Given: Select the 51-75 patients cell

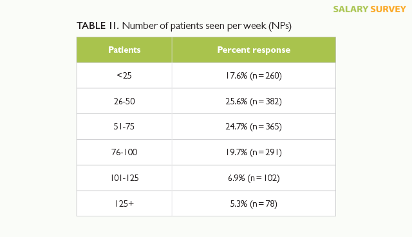Looking at the screenshot, I should (x=124, y=127).
